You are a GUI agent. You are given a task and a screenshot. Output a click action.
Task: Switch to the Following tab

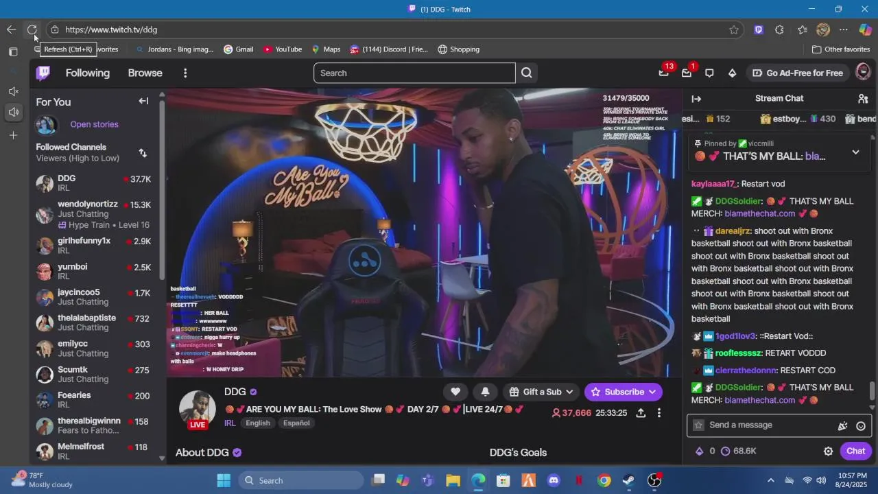click(87, 73)
